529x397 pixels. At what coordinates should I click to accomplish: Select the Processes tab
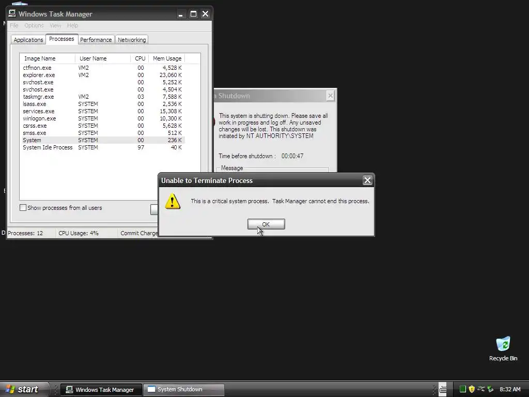tap(61, 39)
